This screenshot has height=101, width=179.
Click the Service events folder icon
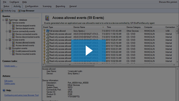pos(10,23)
